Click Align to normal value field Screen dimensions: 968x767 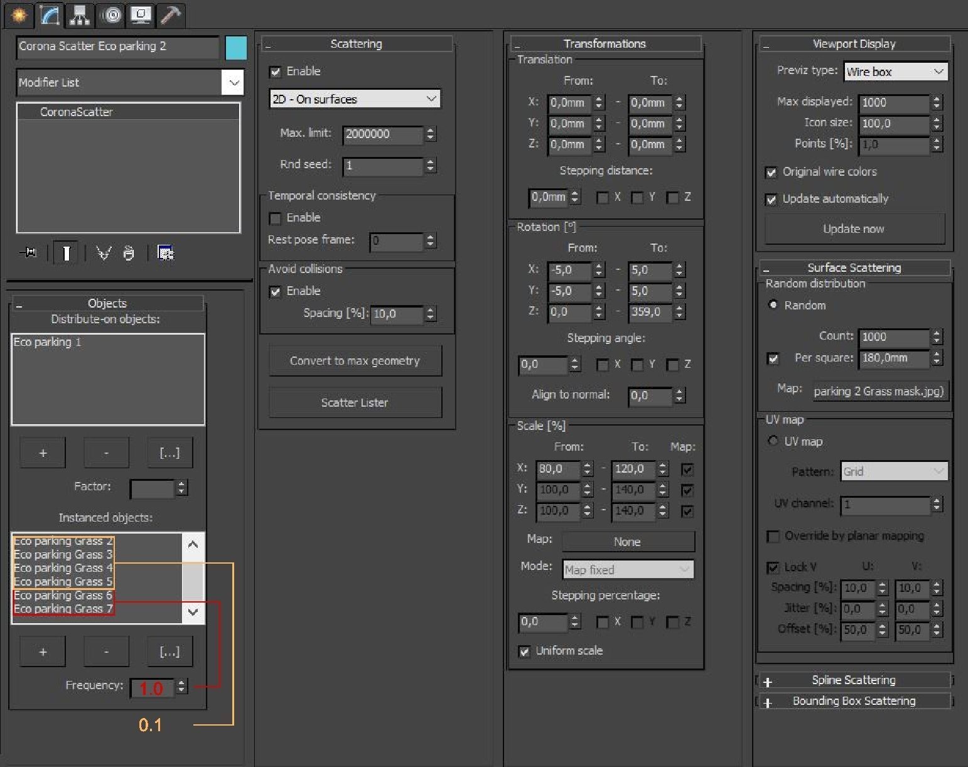click(x=650, y=395)
